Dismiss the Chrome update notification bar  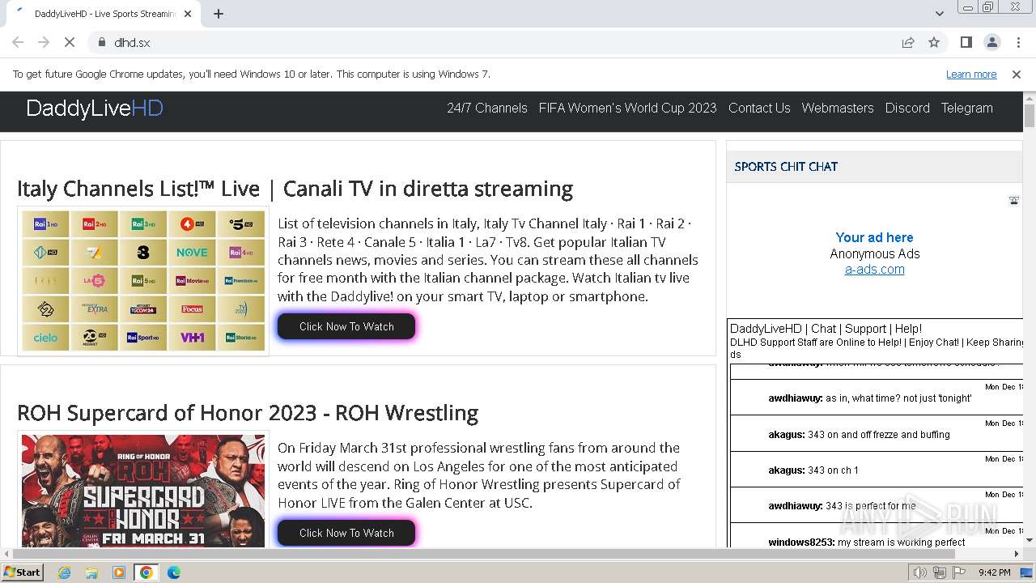click(1017, 74)
